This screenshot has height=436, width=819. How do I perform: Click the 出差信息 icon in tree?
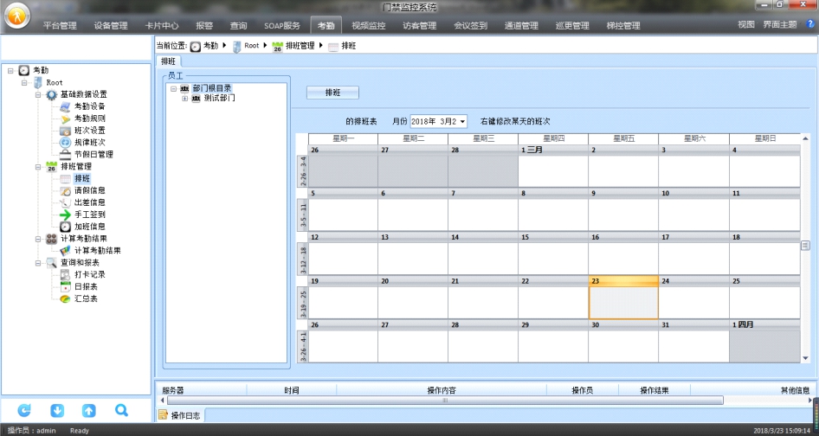pos(65,202)
